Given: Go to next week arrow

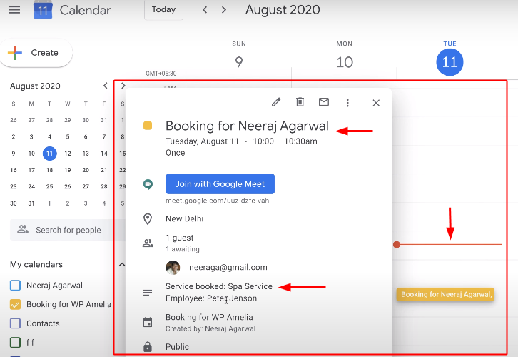Looking at the screenshot, I should [224, 10].
